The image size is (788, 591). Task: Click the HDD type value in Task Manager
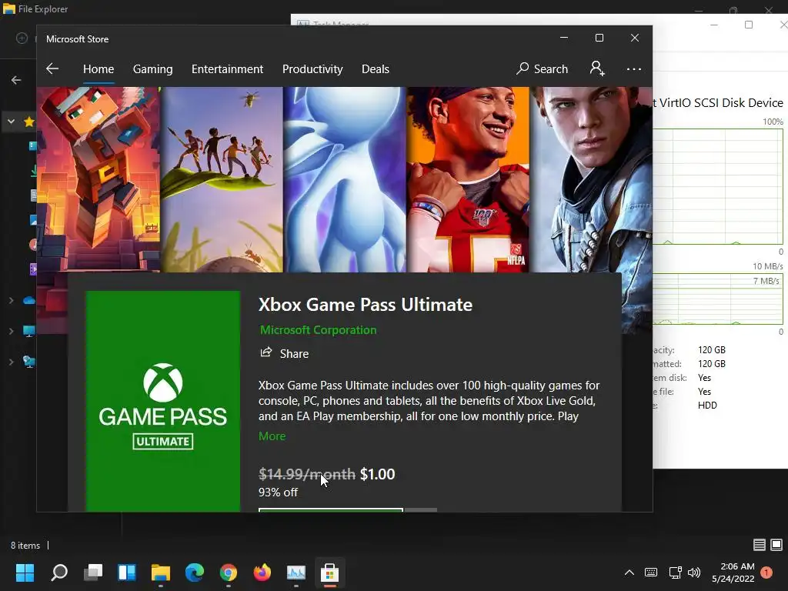[x=707, y=405]
